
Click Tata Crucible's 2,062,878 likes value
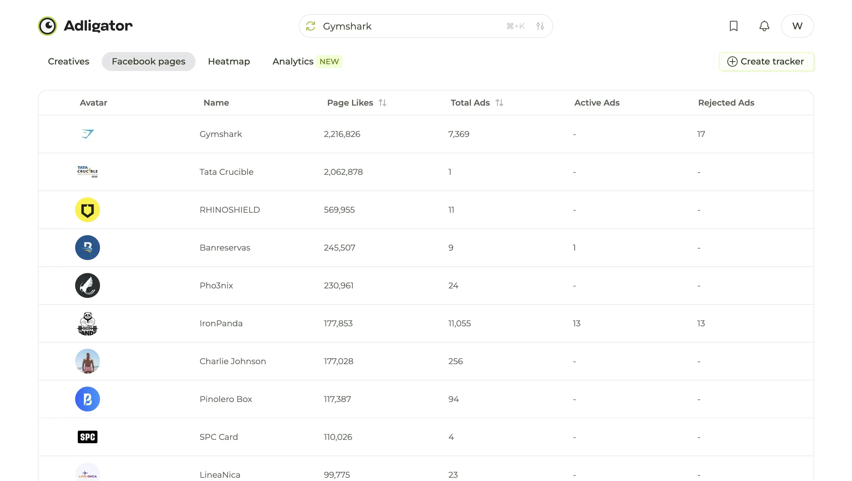point(343,172)
